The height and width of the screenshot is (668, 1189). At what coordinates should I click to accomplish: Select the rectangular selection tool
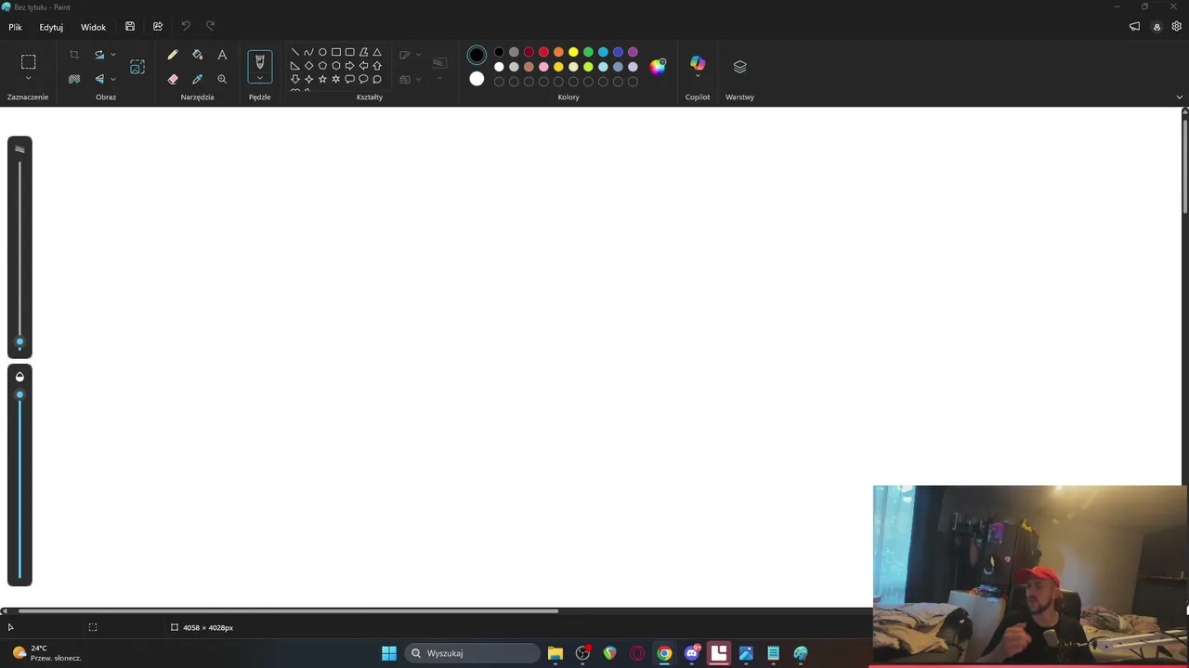tap(28, 62)
